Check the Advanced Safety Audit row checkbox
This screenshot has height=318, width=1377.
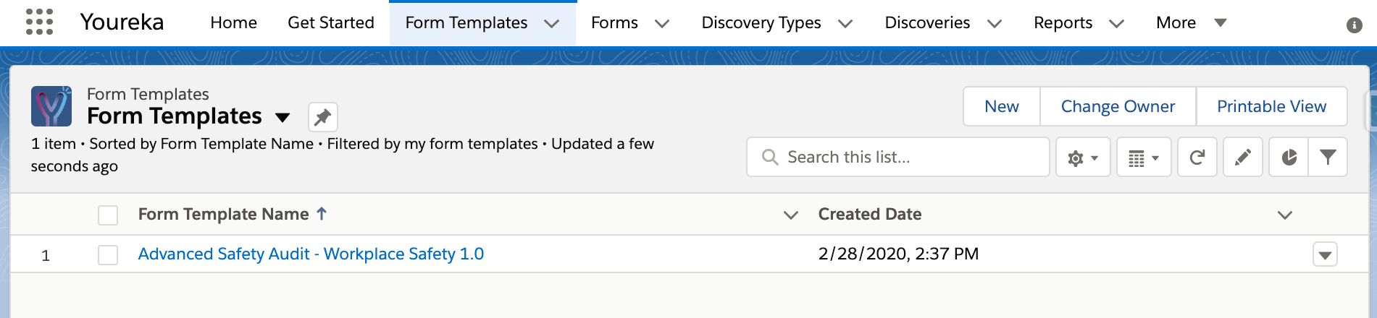click(x=108, y=255)
